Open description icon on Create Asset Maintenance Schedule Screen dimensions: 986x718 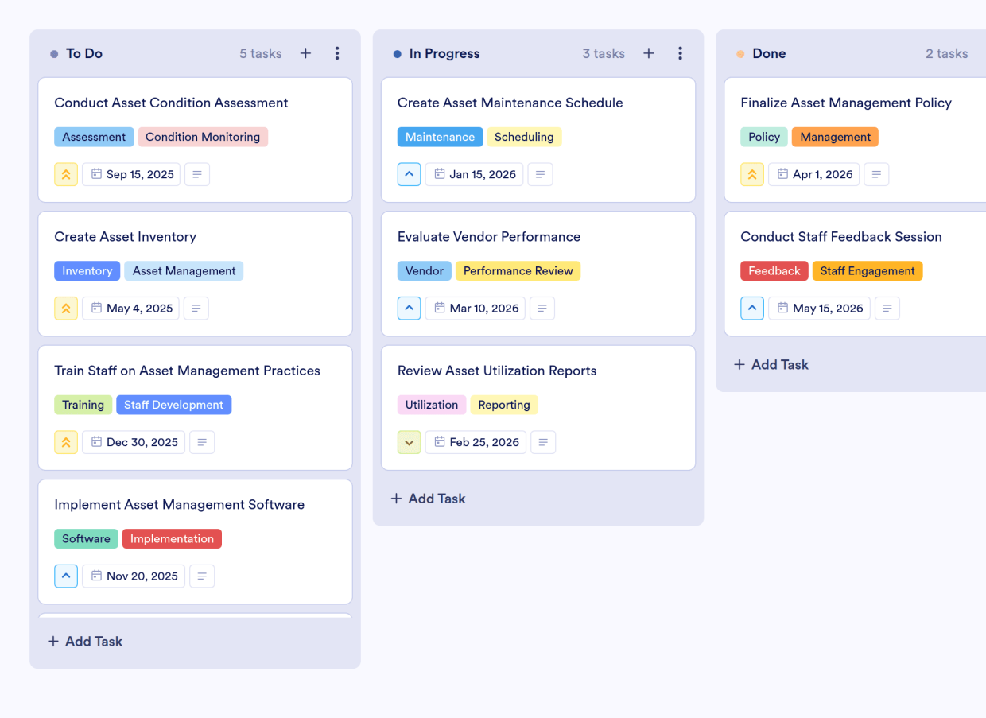541,174
